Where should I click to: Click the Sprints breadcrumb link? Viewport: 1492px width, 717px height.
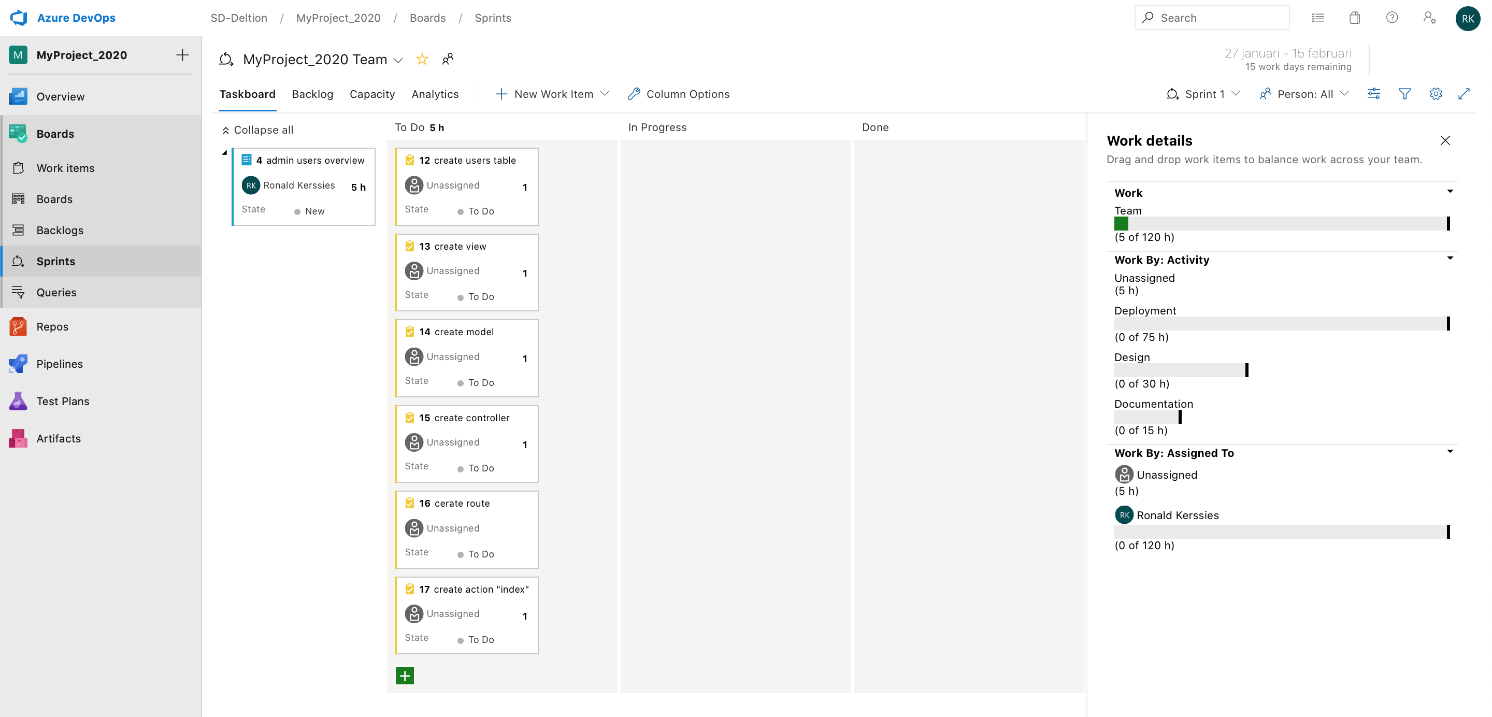point(493,18)
